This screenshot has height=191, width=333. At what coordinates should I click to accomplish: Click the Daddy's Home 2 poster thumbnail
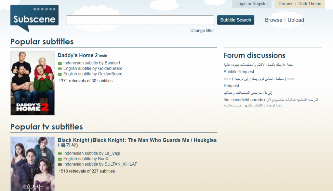[x=33, y=83]
